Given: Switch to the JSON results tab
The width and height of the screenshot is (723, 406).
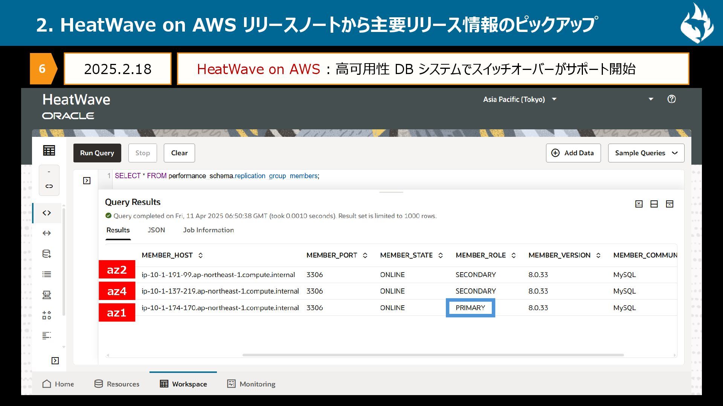Looking at the screenshot, I should (x=156, y=230).
